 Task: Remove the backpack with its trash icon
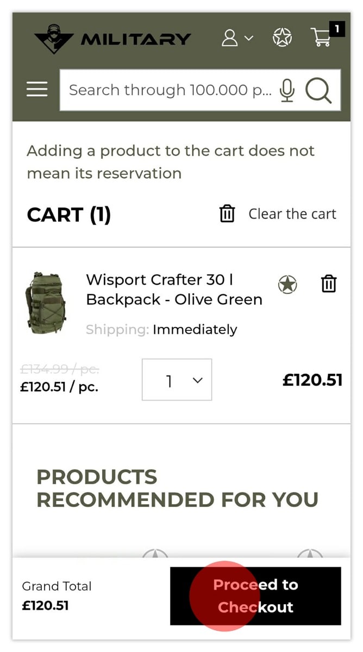pos(329,284)
